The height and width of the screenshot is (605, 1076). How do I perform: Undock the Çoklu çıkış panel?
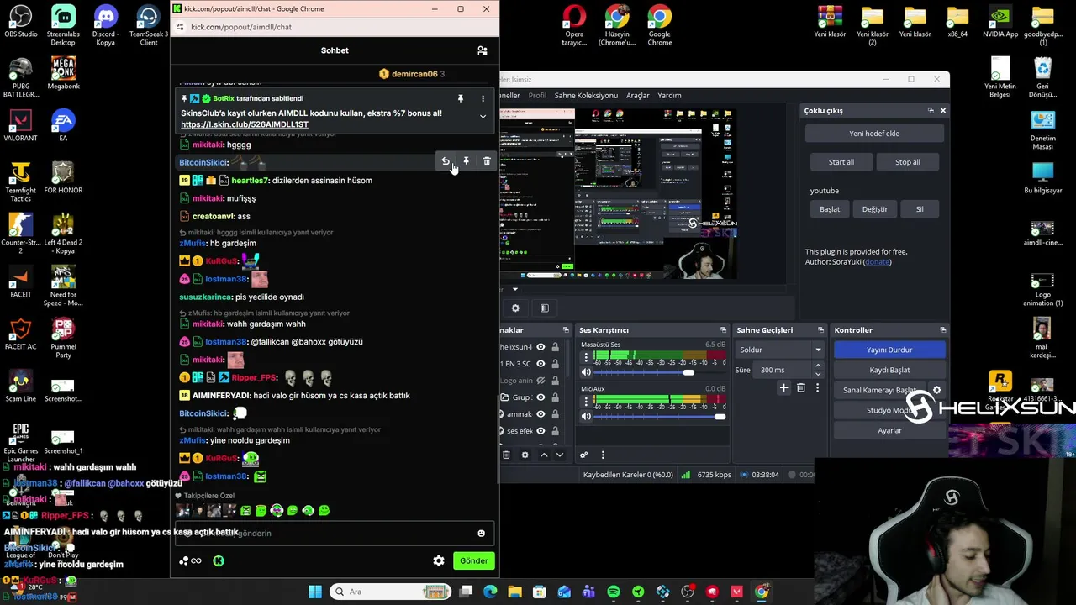click(x=931, y=111)
